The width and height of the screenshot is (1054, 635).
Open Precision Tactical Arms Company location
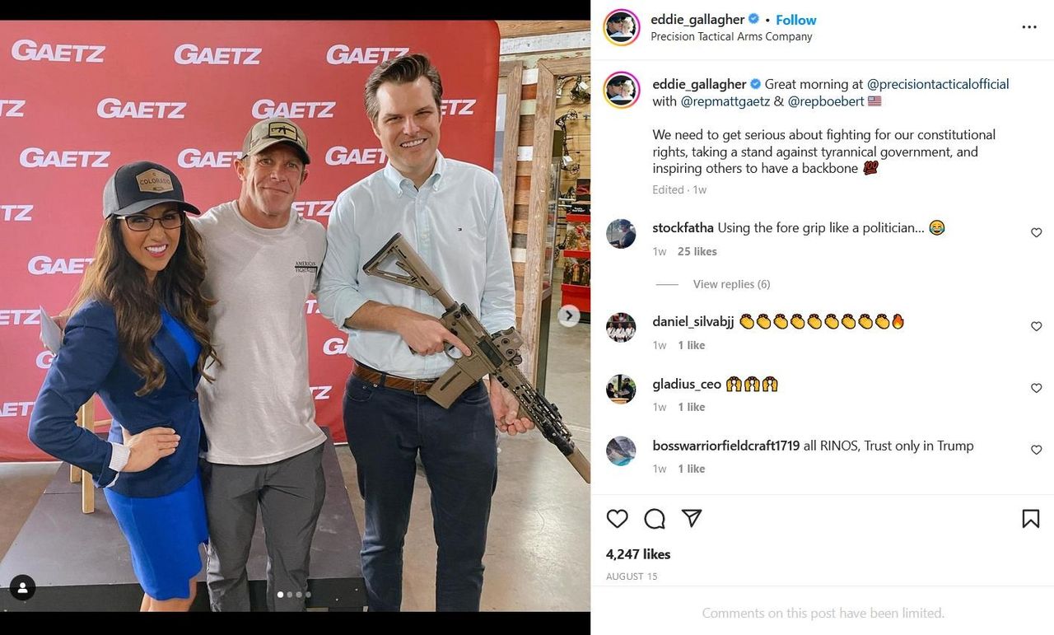pyautogui.click(x=731, y=37)
